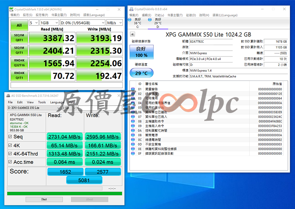Click the green All button in CrystalDiskMark
This screenshot has height=209, width=295.
19,25
